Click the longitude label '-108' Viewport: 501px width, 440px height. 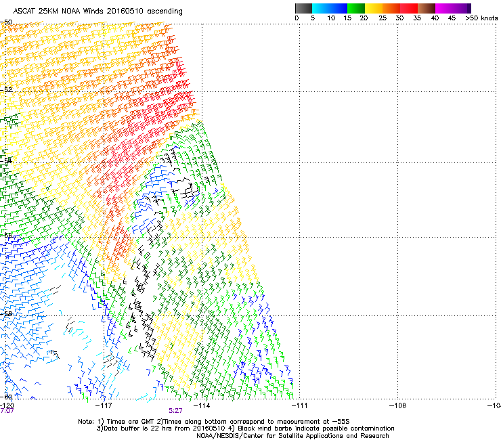397,405
